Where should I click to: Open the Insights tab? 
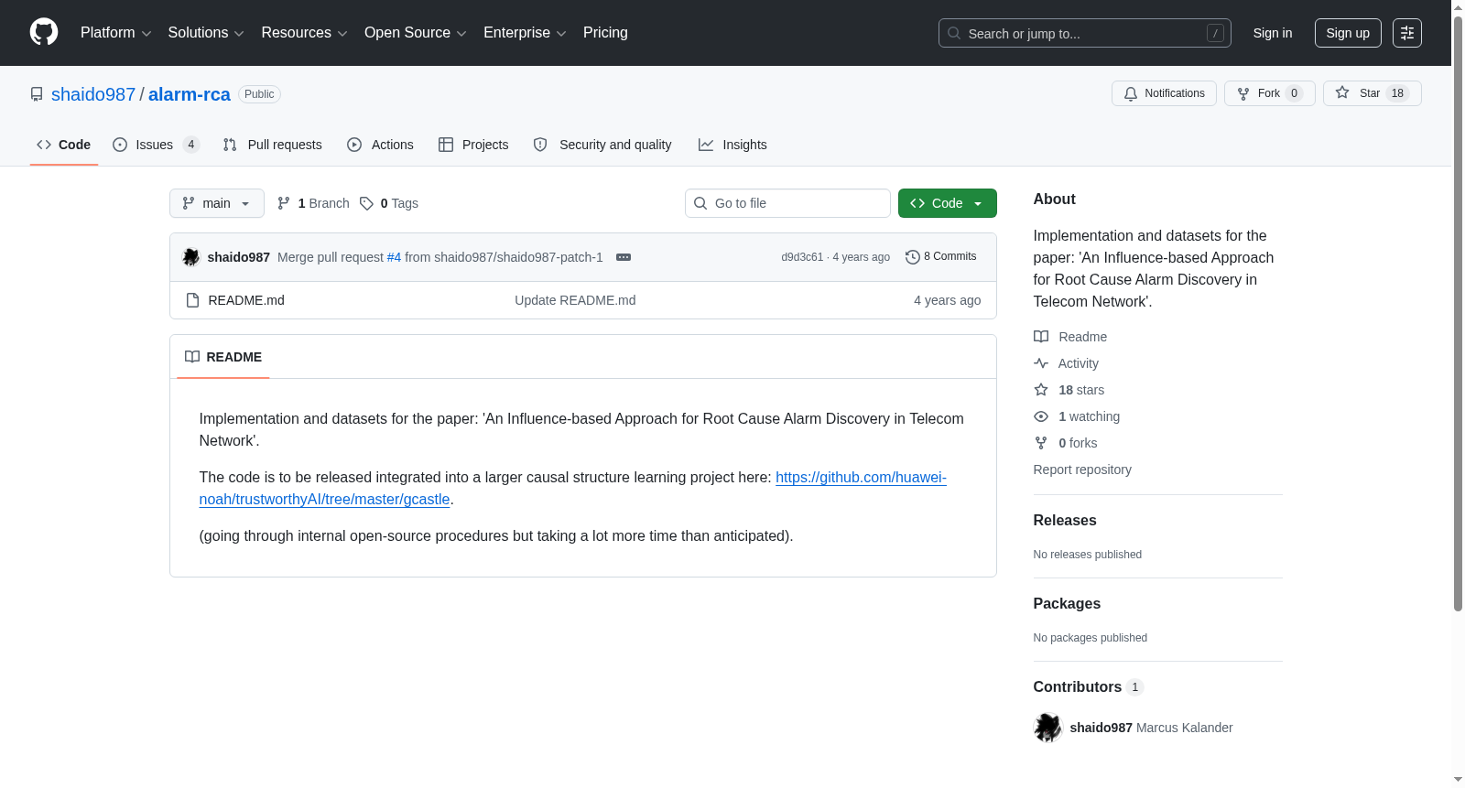(x=732, y=145)
